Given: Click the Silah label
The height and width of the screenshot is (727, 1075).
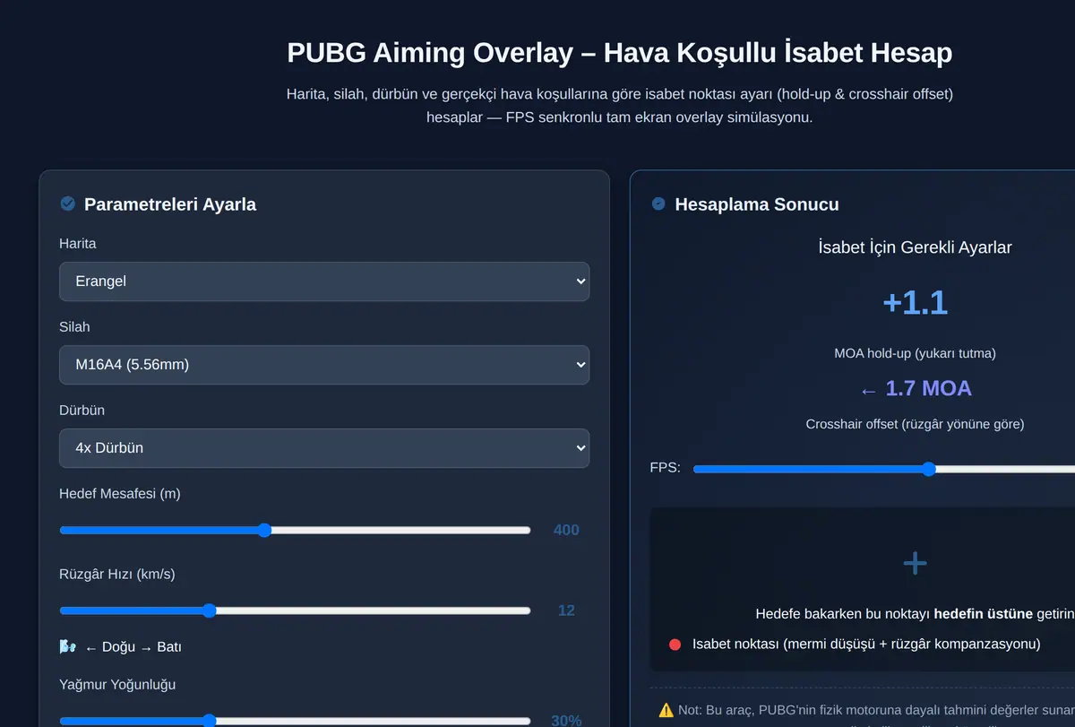Looking at the screenshot, I should click(74, 327).
